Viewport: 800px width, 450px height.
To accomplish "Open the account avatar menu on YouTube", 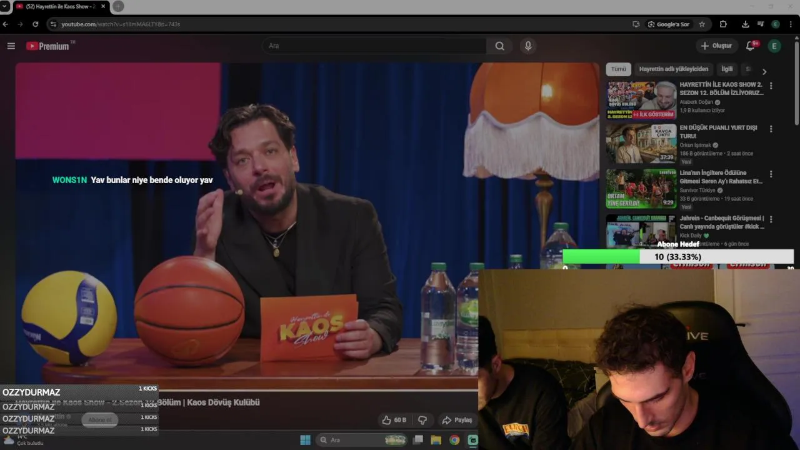I will point(774,46).
